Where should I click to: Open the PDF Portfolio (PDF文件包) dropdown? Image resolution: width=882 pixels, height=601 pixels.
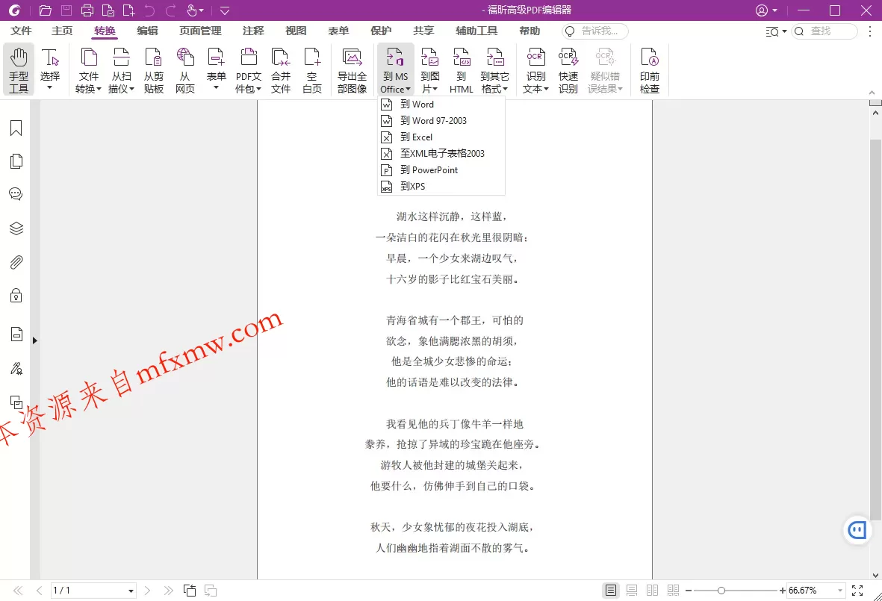(x=248, y=69)
